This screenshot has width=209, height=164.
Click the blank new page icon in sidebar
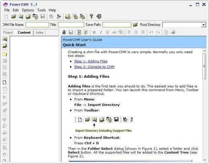pyautogui.click(x=4, y=82)
